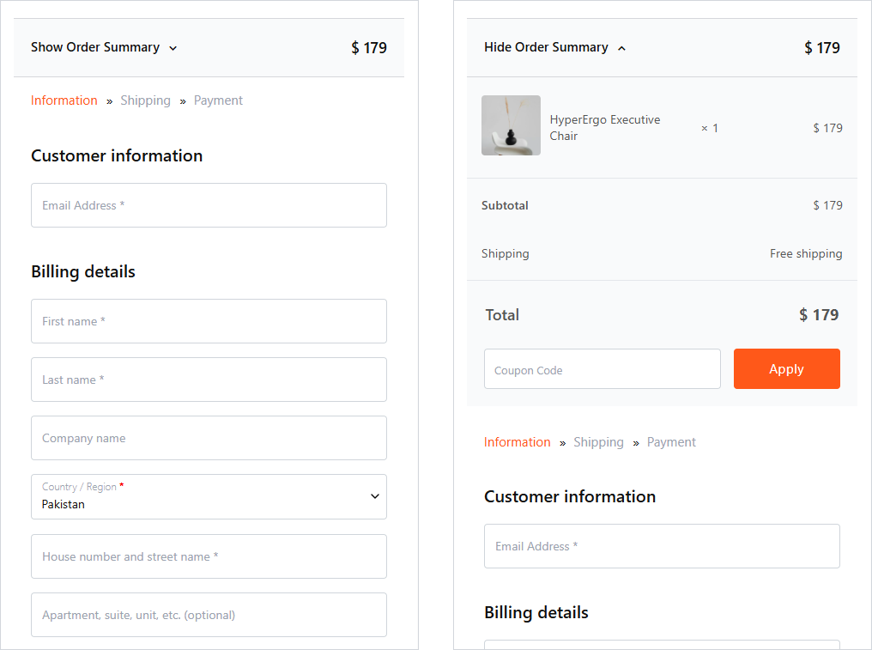Click the bold Total $ 179 amount

[x=819, y=315]
